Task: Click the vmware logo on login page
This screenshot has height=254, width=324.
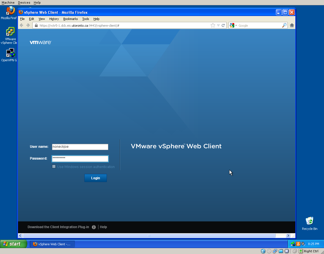Action: (40, 42)
